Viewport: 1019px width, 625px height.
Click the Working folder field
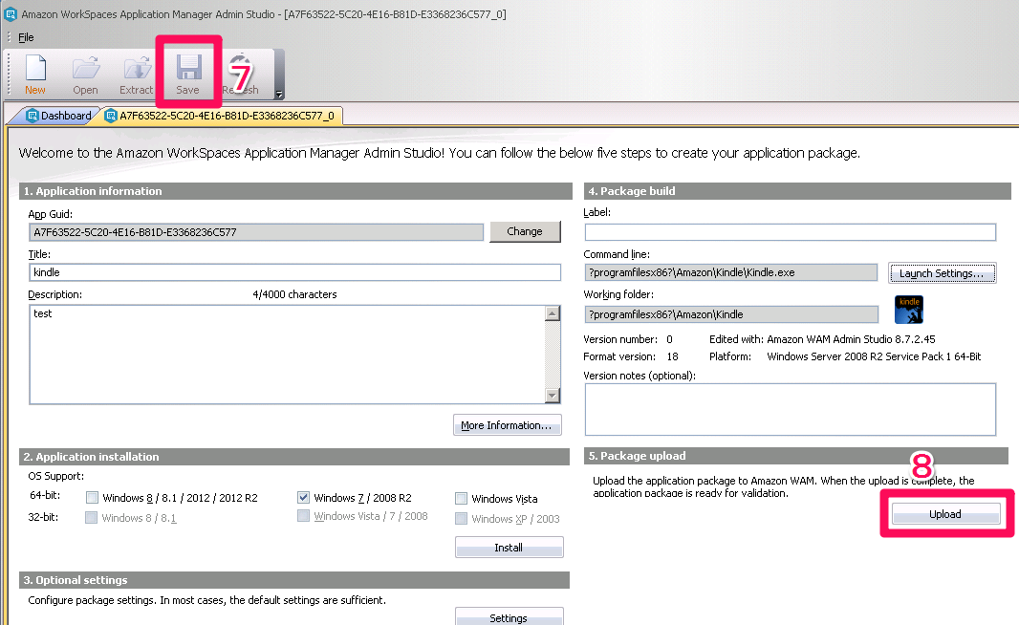point(731,314)
